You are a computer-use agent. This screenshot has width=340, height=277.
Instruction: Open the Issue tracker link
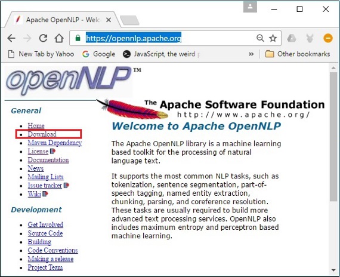point(45,186)
